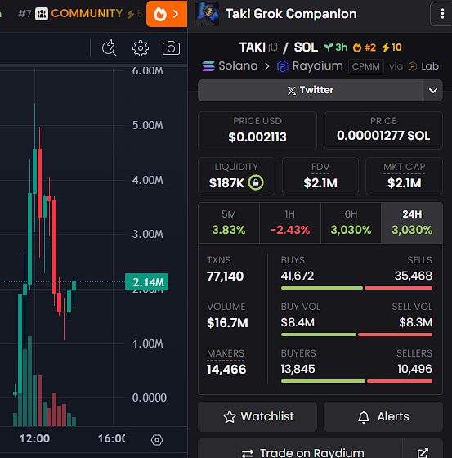Click the LIQUIDITY $187K box
Viewport: 452px width, 458px height.
click(x=236, y=176)
